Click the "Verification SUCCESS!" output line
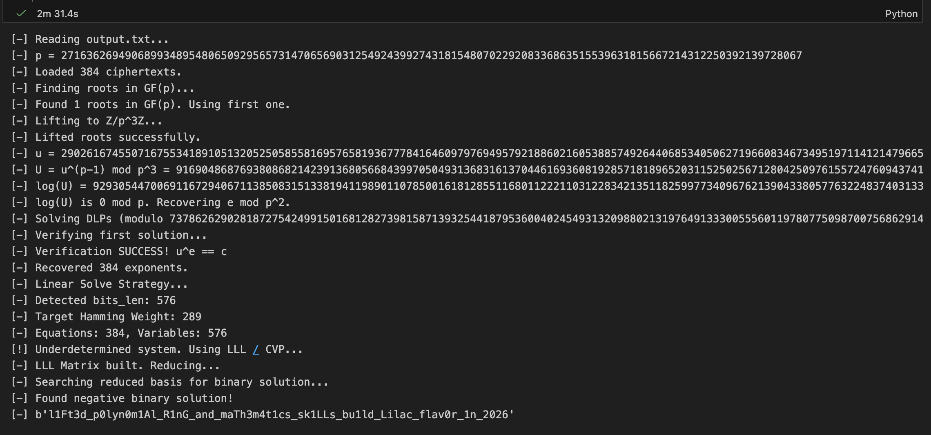The height and width of the screenshot is (435, 931). point(131,252)
